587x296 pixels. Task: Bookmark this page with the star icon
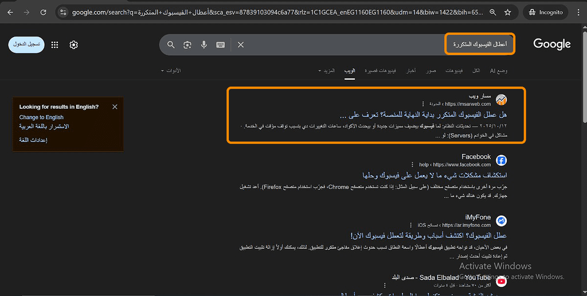pyautogui.click(x=508, y=13)
